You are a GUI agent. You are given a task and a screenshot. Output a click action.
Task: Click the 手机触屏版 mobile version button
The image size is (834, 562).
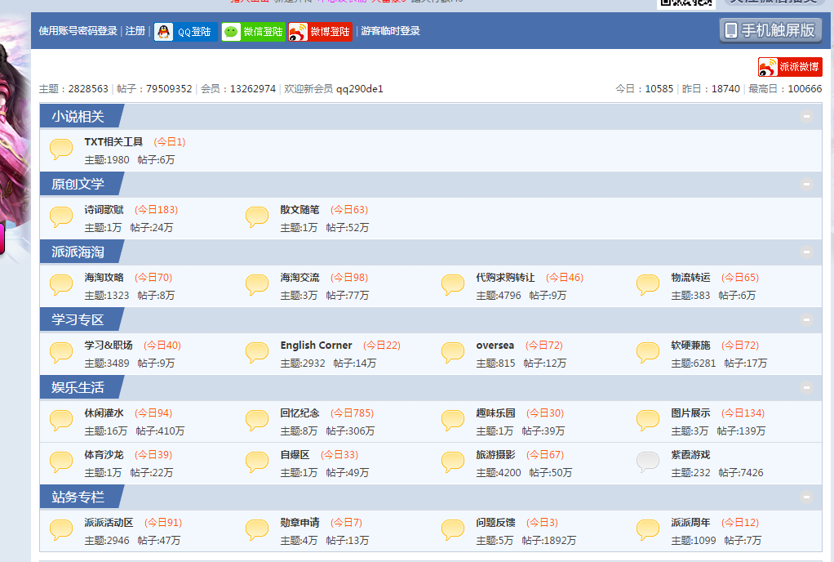(x=770, y=30)
